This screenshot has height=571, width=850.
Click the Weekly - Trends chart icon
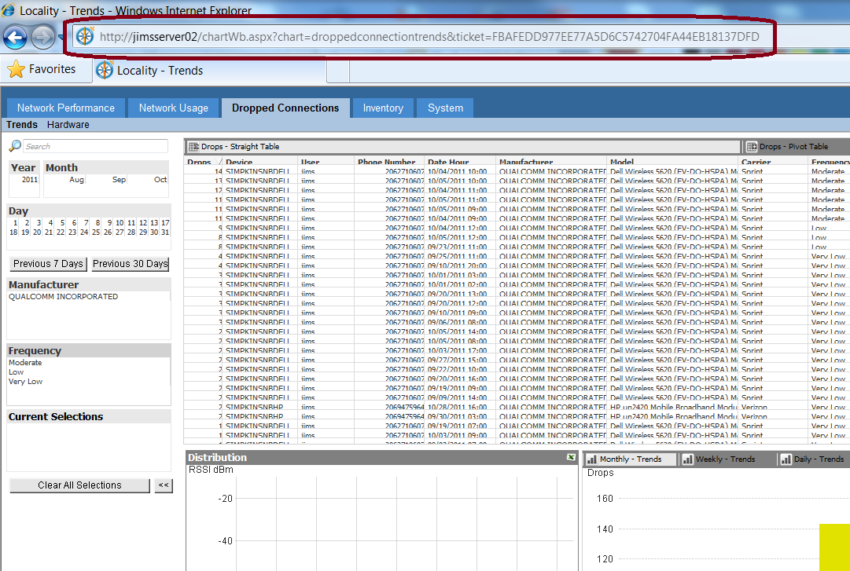(687, 459)
